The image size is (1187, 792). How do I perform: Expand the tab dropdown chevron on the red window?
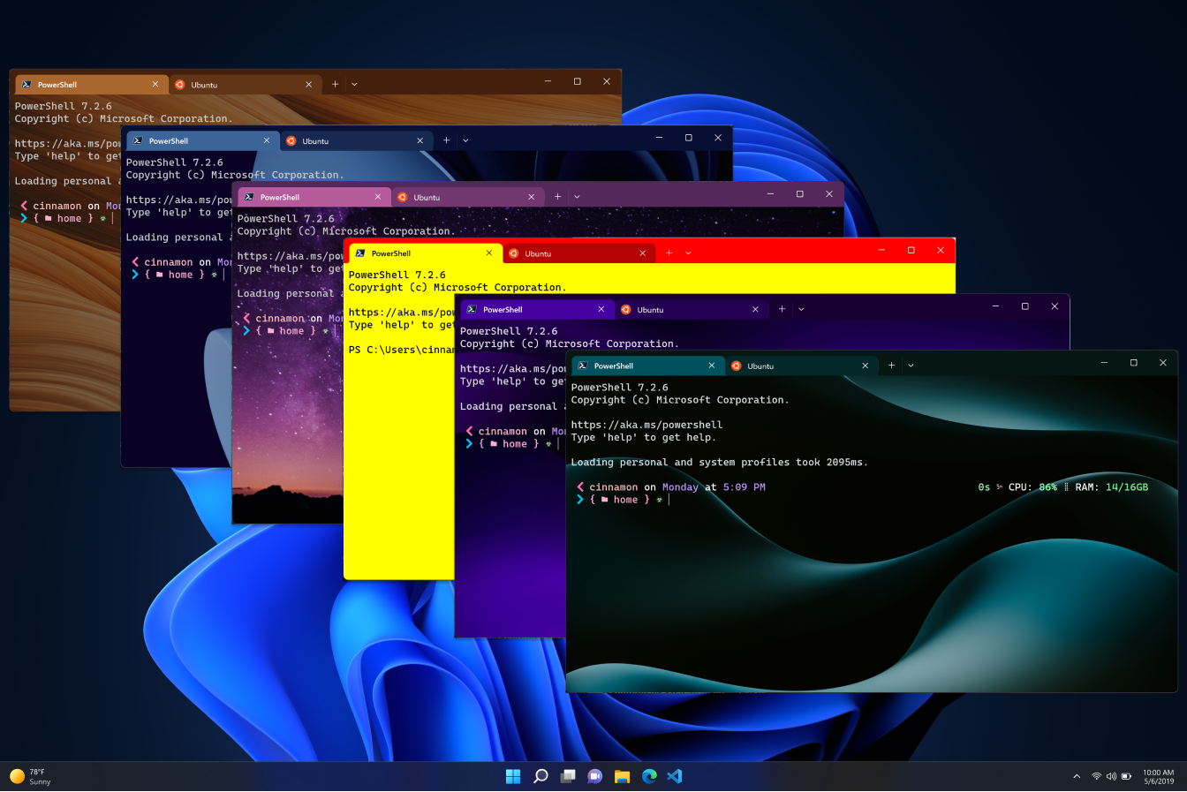[688, 253]
